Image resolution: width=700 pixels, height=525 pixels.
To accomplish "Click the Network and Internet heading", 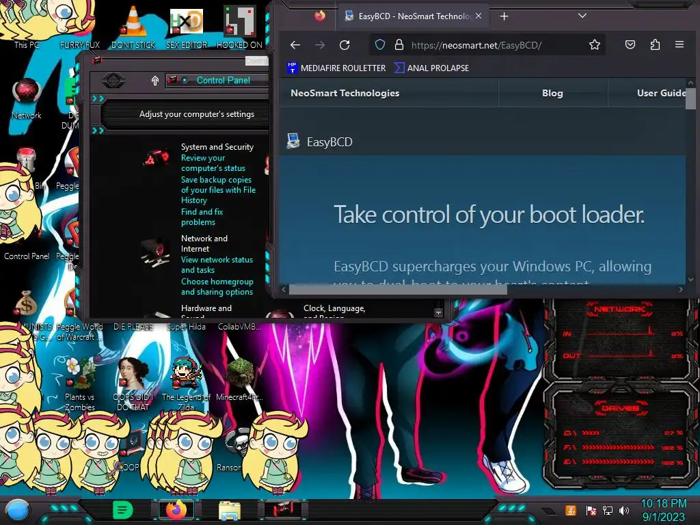I will [x=204, y=243].
